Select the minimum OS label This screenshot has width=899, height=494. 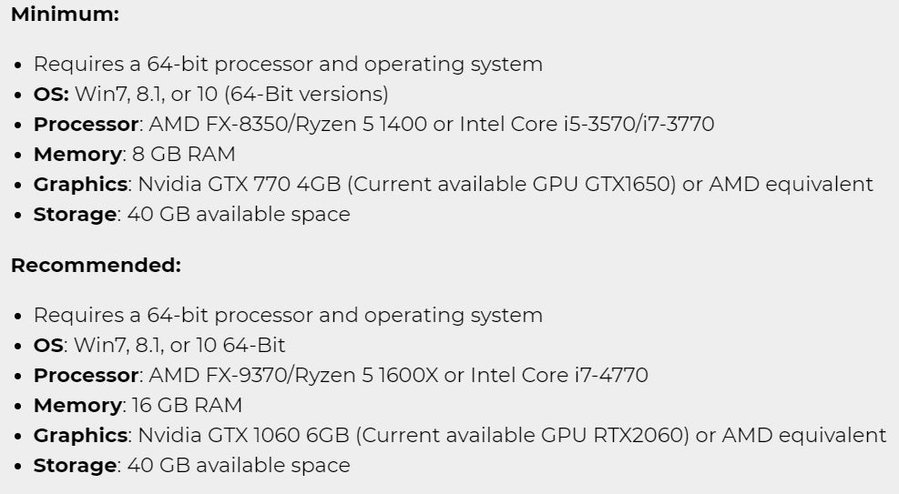coord(51,94)
